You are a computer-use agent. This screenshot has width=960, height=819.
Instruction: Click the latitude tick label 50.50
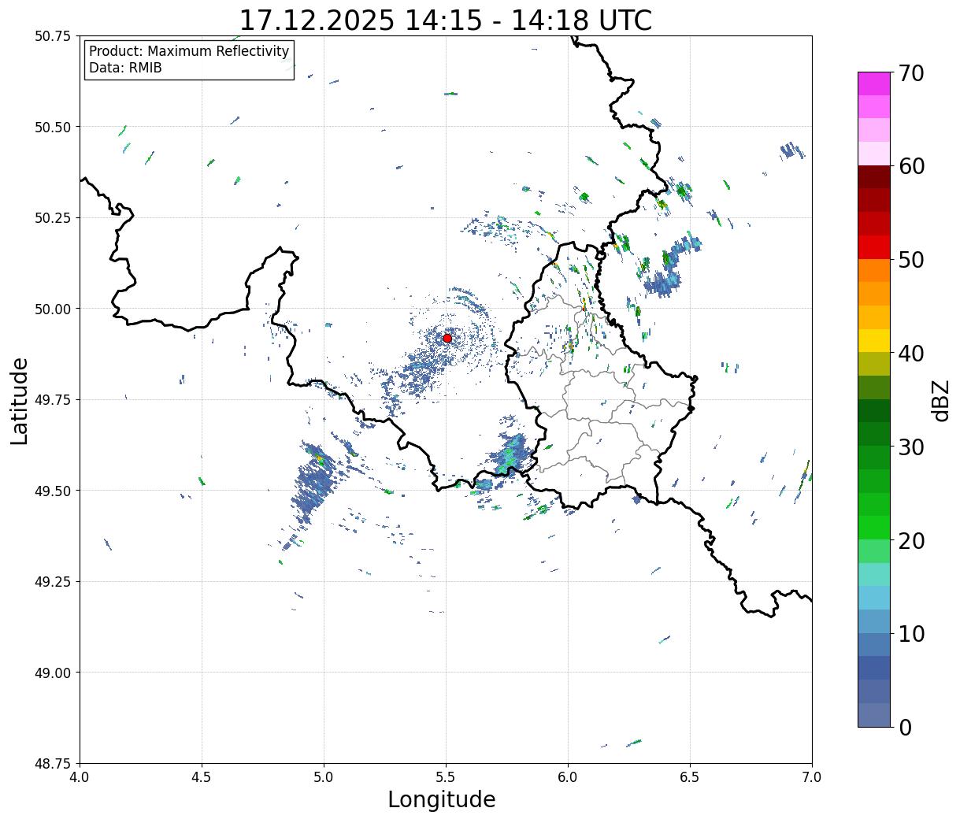53,127
